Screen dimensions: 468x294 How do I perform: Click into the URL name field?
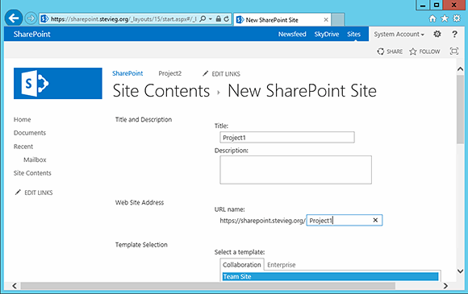click(345, 221)
